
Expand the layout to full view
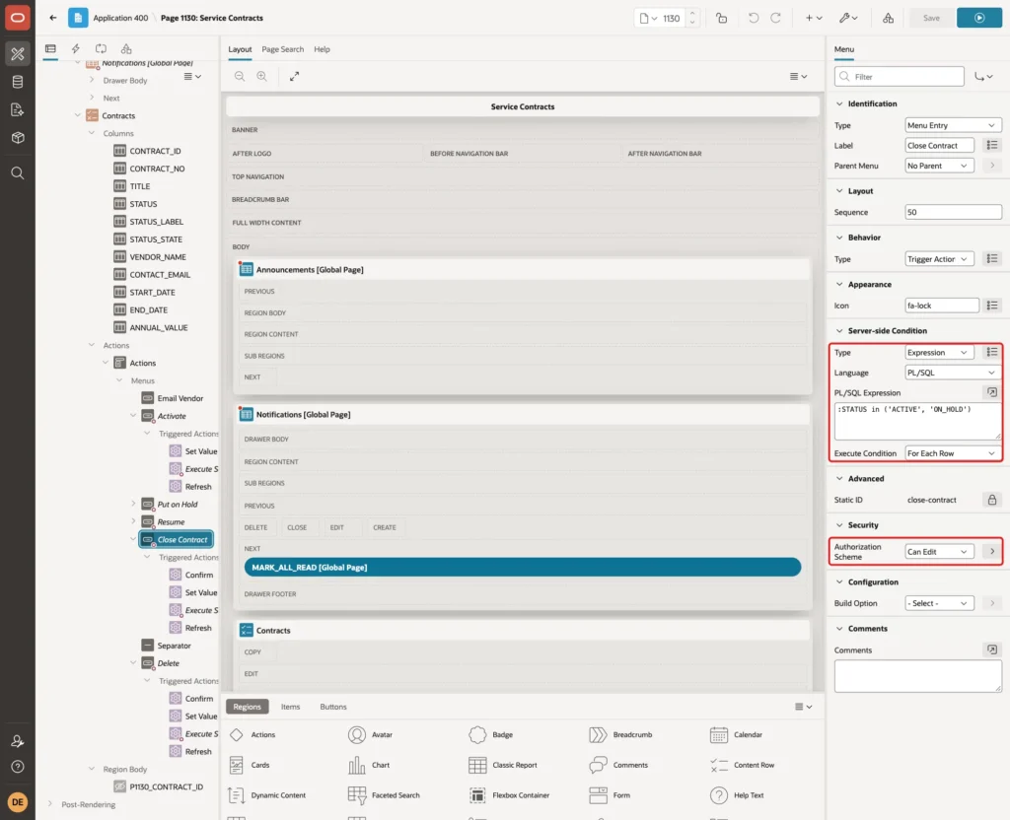coord(294,76)
